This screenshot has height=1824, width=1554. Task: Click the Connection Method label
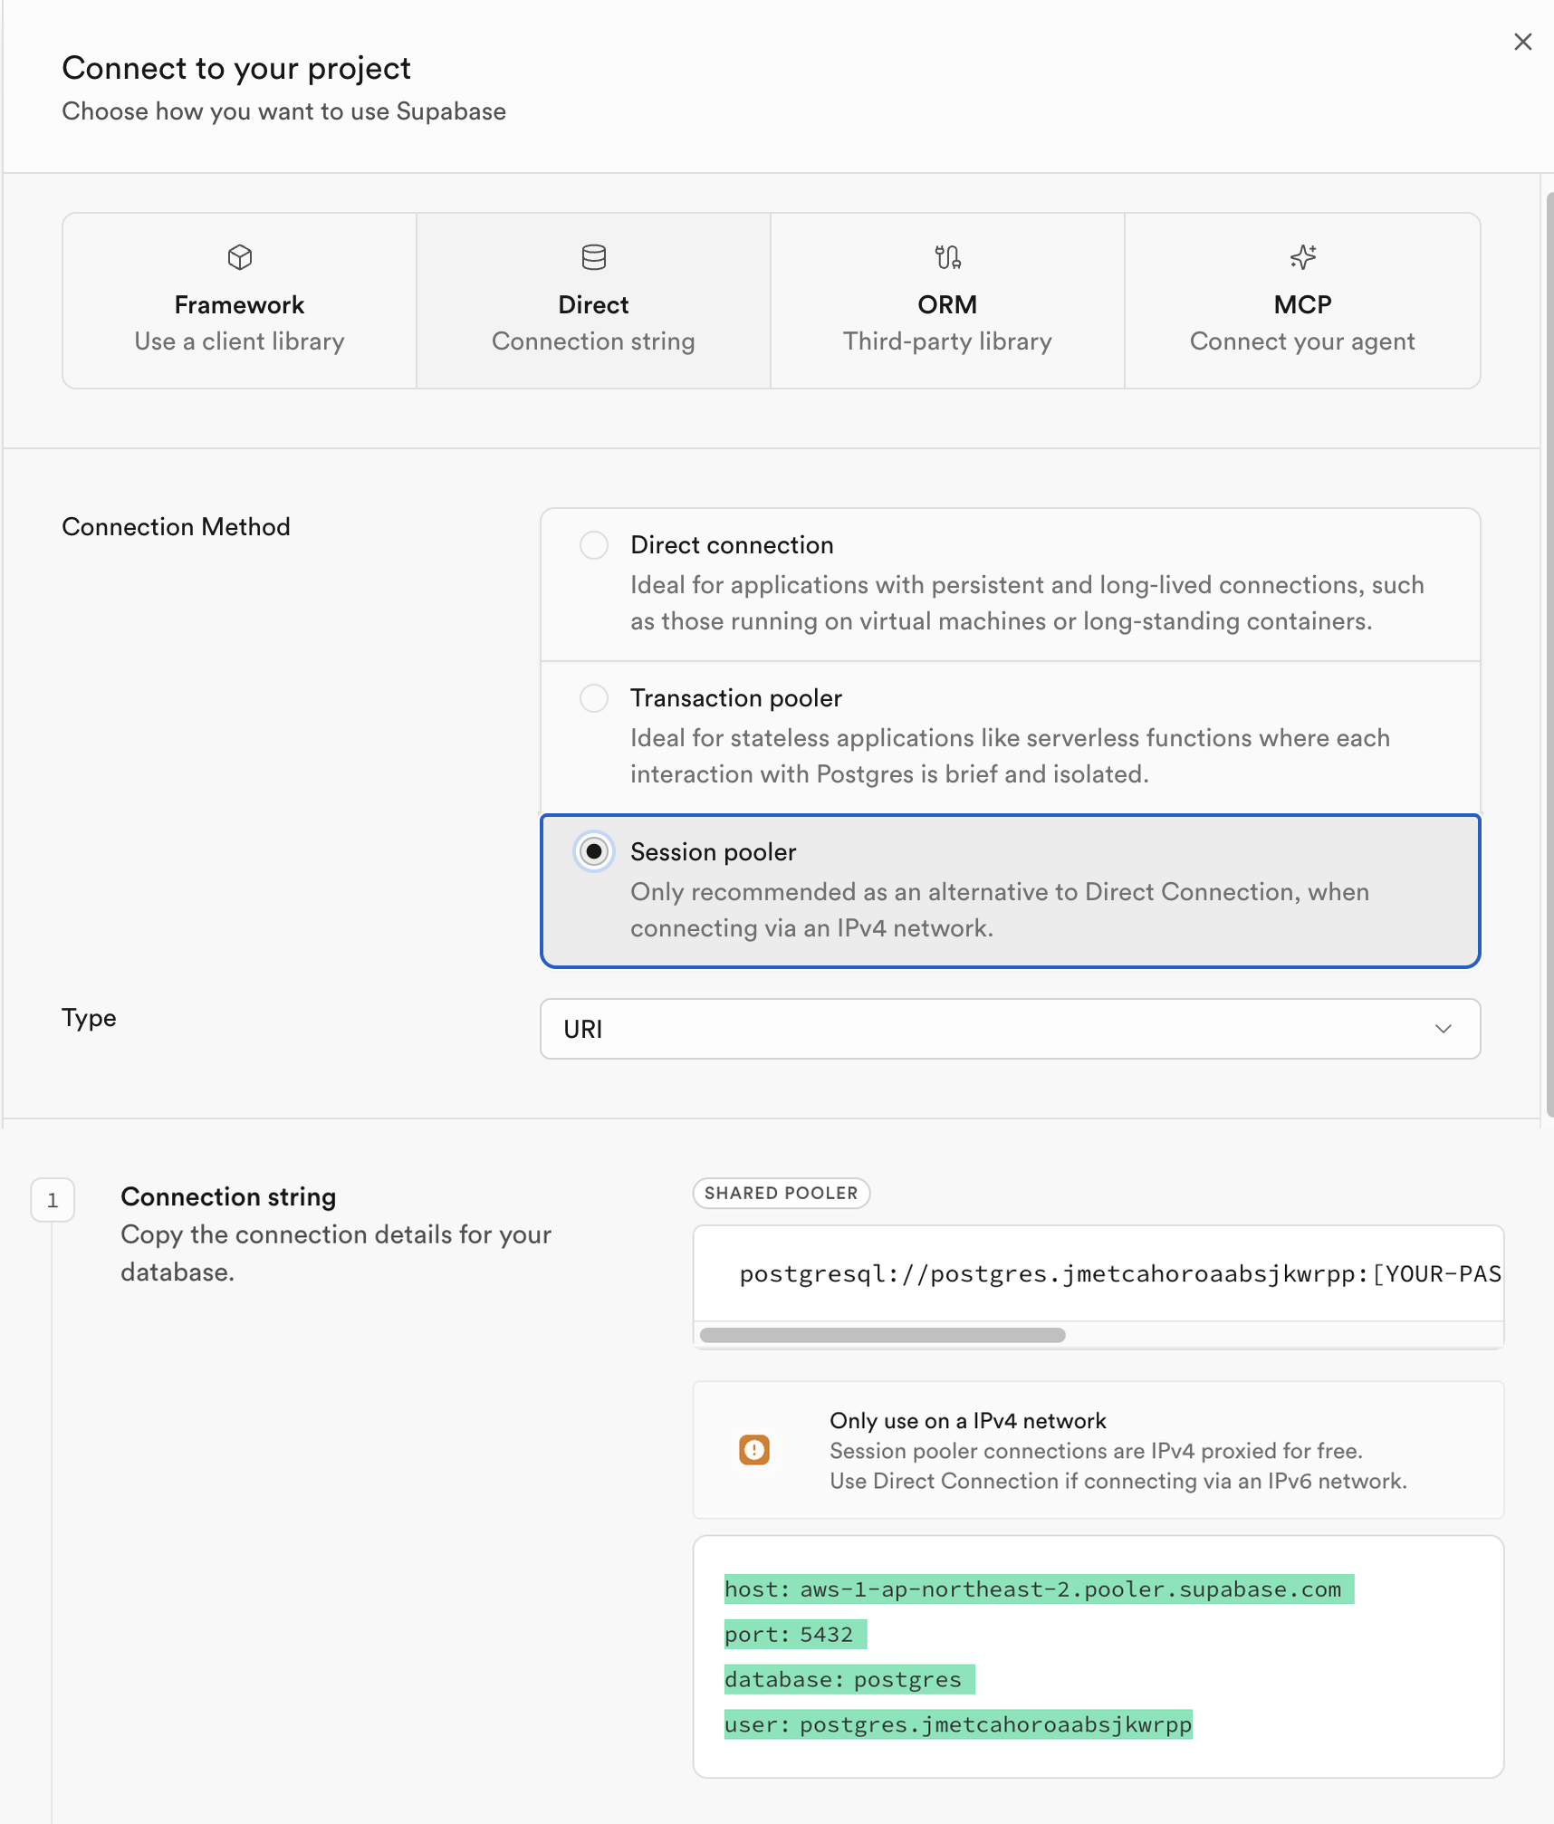click(x=176, y=526)
